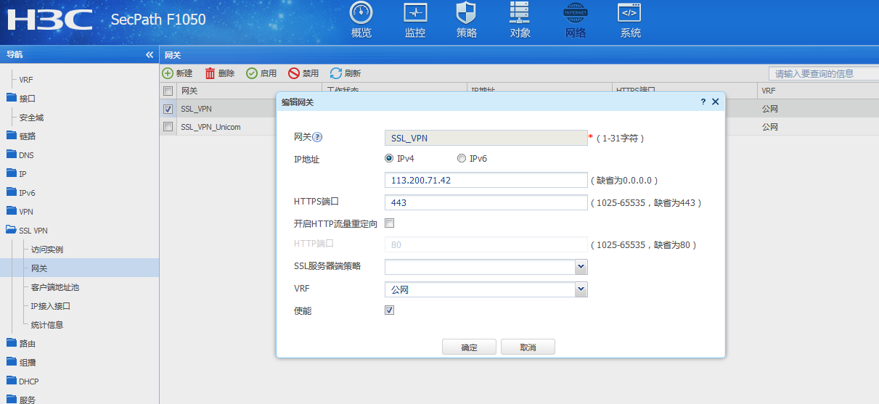Select 访问实例 under SSL VPN
Screen dimensions: 879x404
[47, 250]
